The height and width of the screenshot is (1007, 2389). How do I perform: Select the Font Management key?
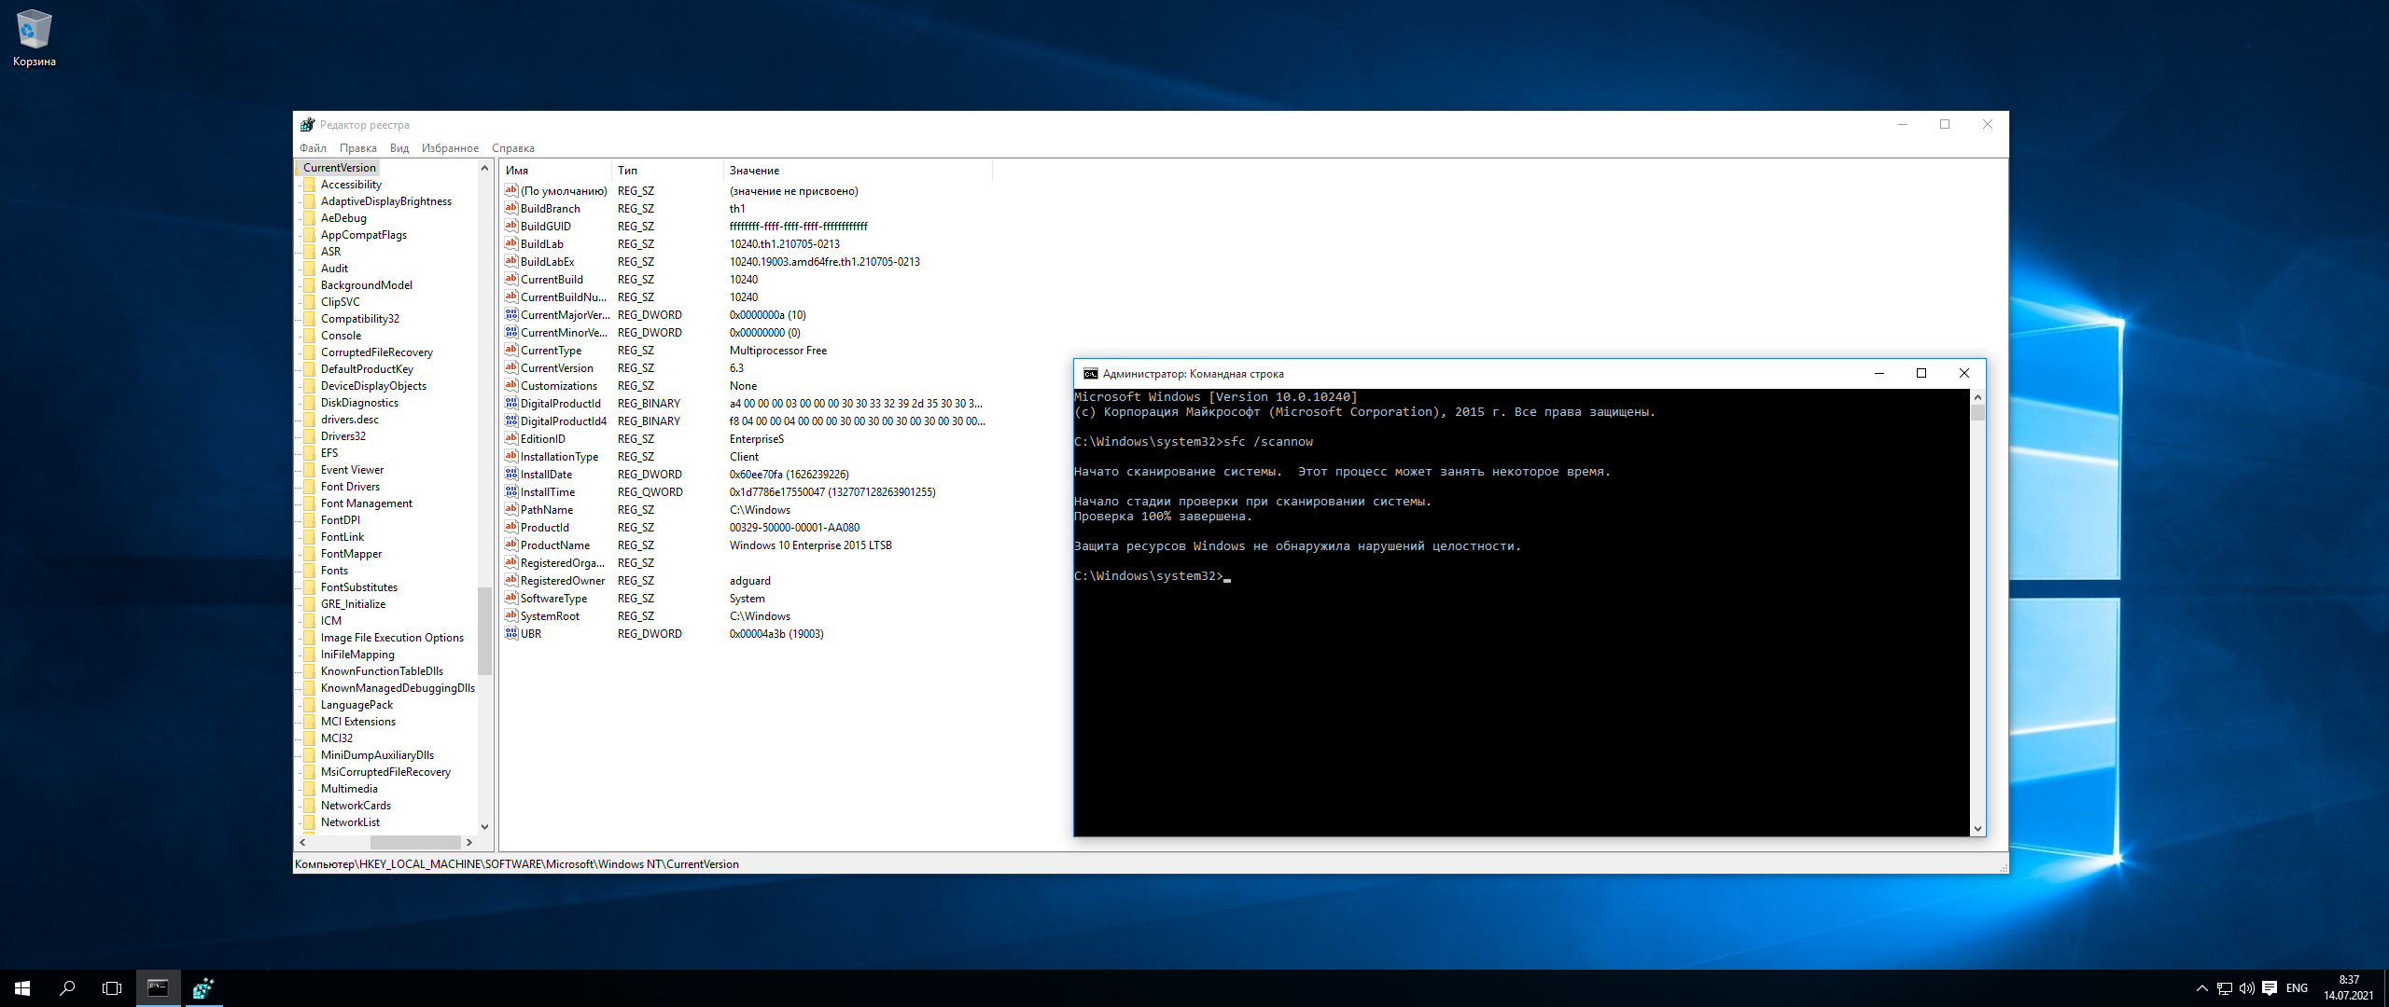(367, 504)
